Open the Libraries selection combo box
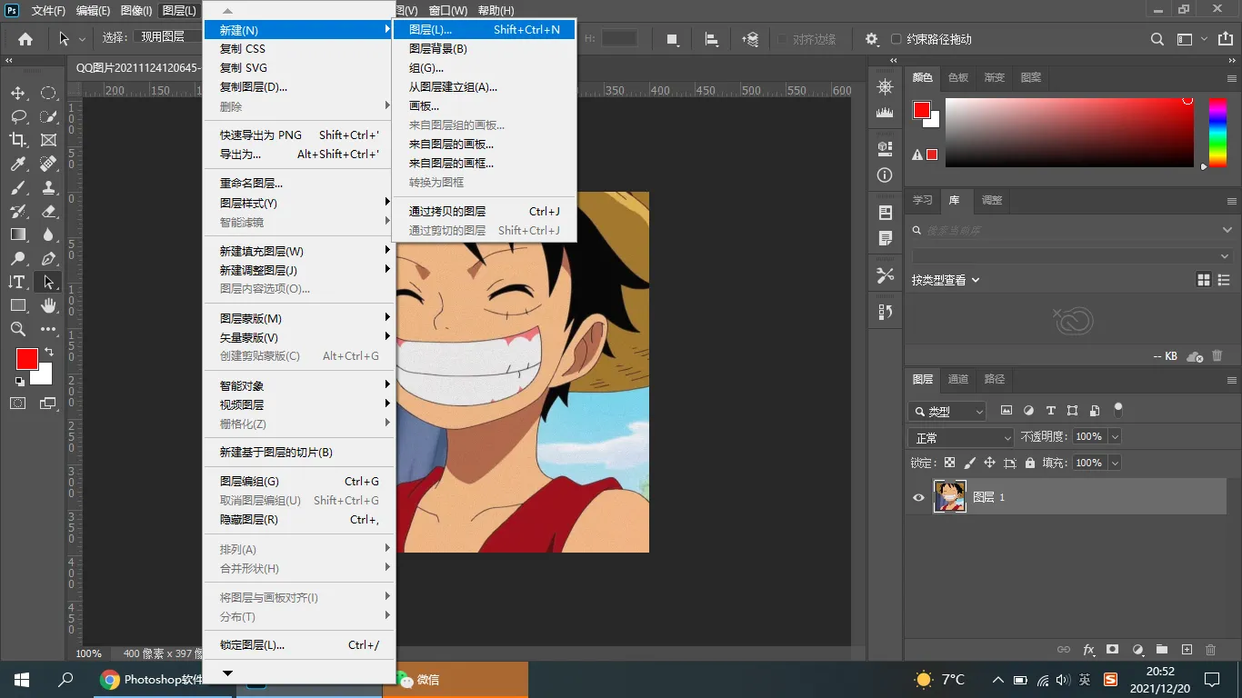 tap(1072, 256)
